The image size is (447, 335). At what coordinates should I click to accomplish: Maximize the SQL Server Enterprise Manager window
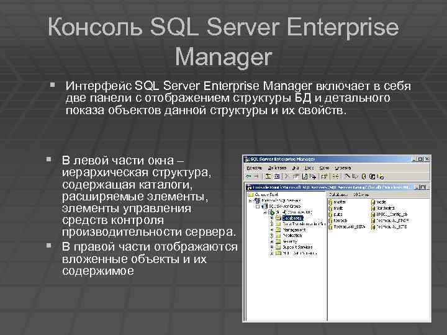(420, 159)
